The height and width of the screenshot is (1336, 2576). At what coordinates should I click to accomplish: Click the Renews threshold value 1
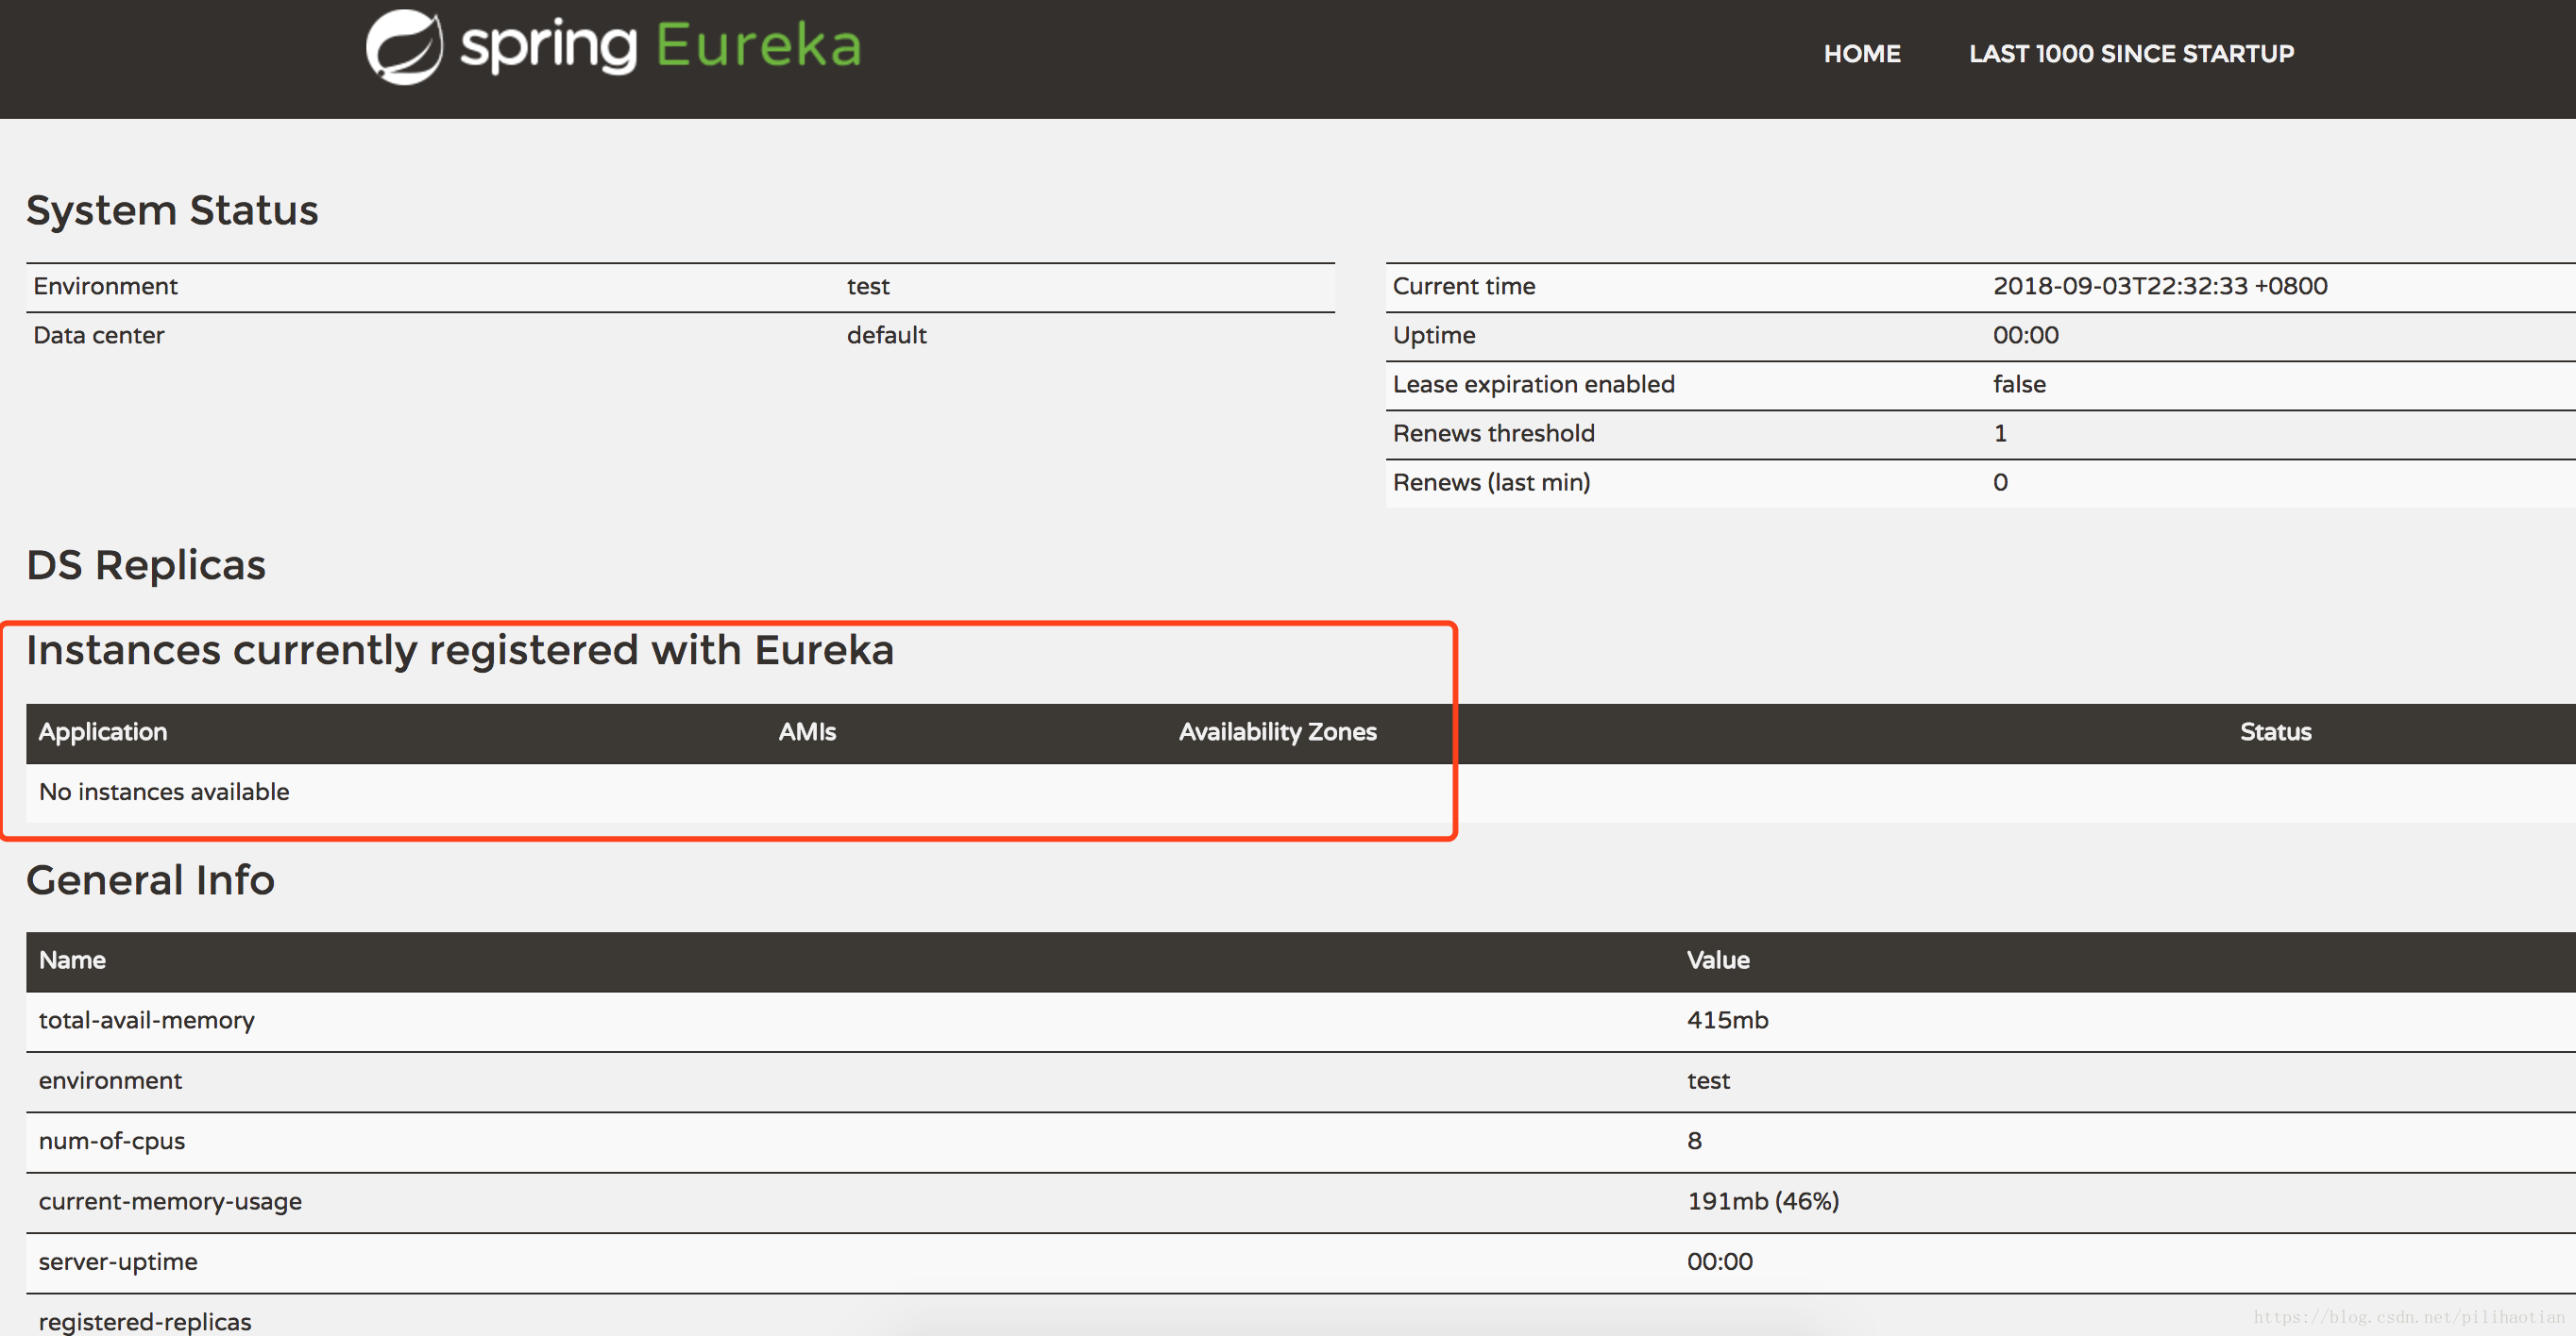pyautogui.click(x=2000, y=434)
